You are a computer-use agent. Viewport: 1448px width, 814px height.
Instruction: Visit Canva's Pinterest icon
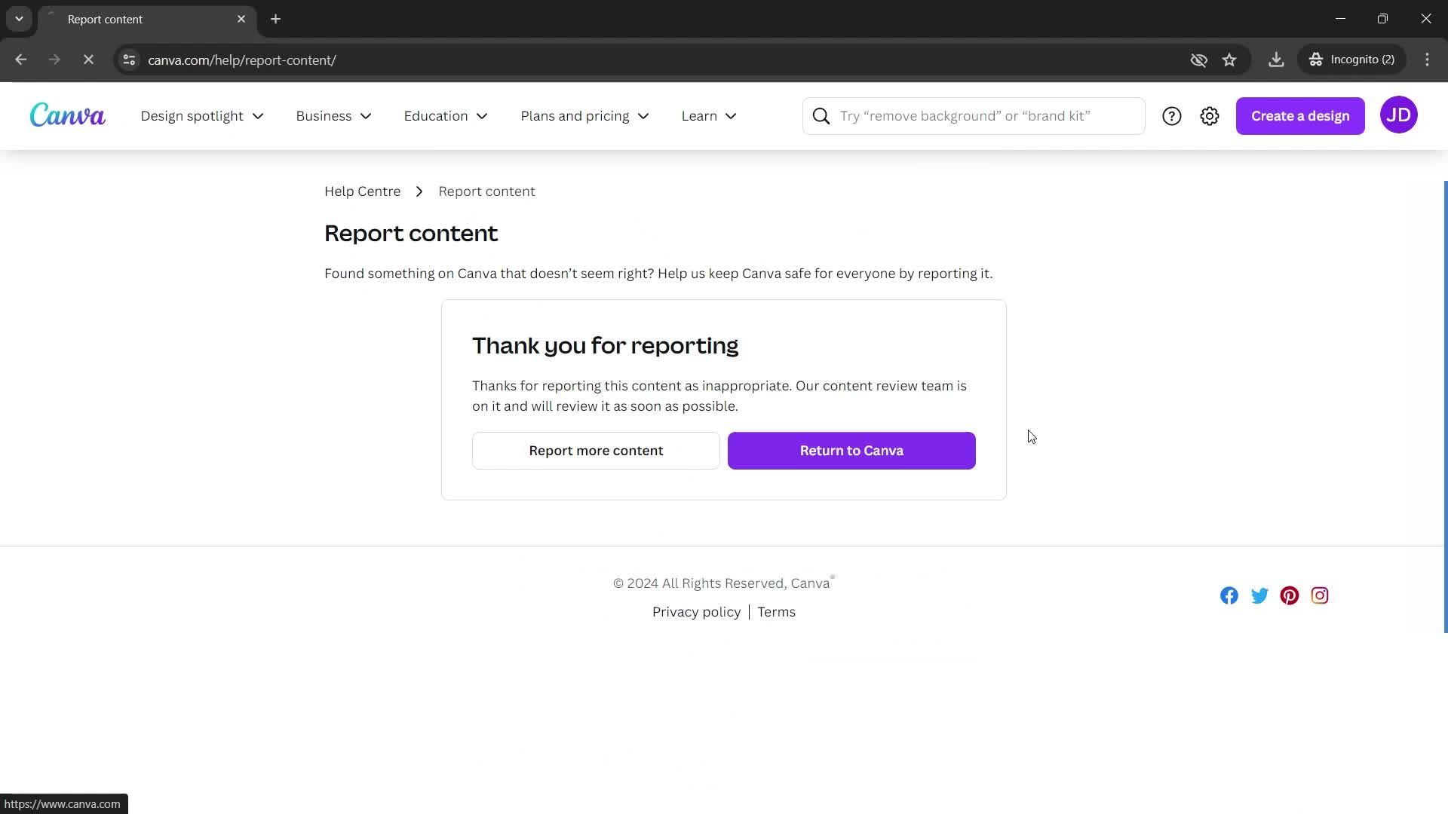(x=1289, y=595)
